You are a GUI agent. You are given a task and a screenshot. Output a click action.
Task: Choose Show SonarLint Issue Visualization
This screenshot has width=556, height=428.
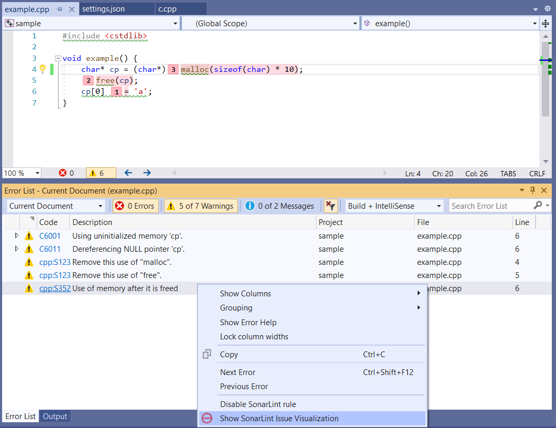pos(312,419)
